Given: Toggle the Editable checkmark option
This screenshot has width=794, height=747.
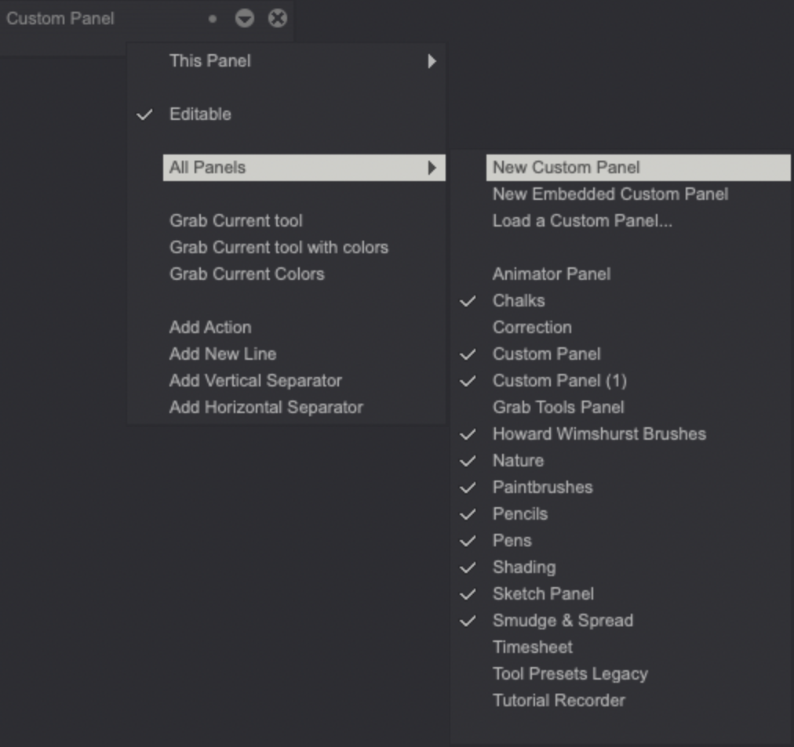Looking at the screenshot, I should pos(200,114).
